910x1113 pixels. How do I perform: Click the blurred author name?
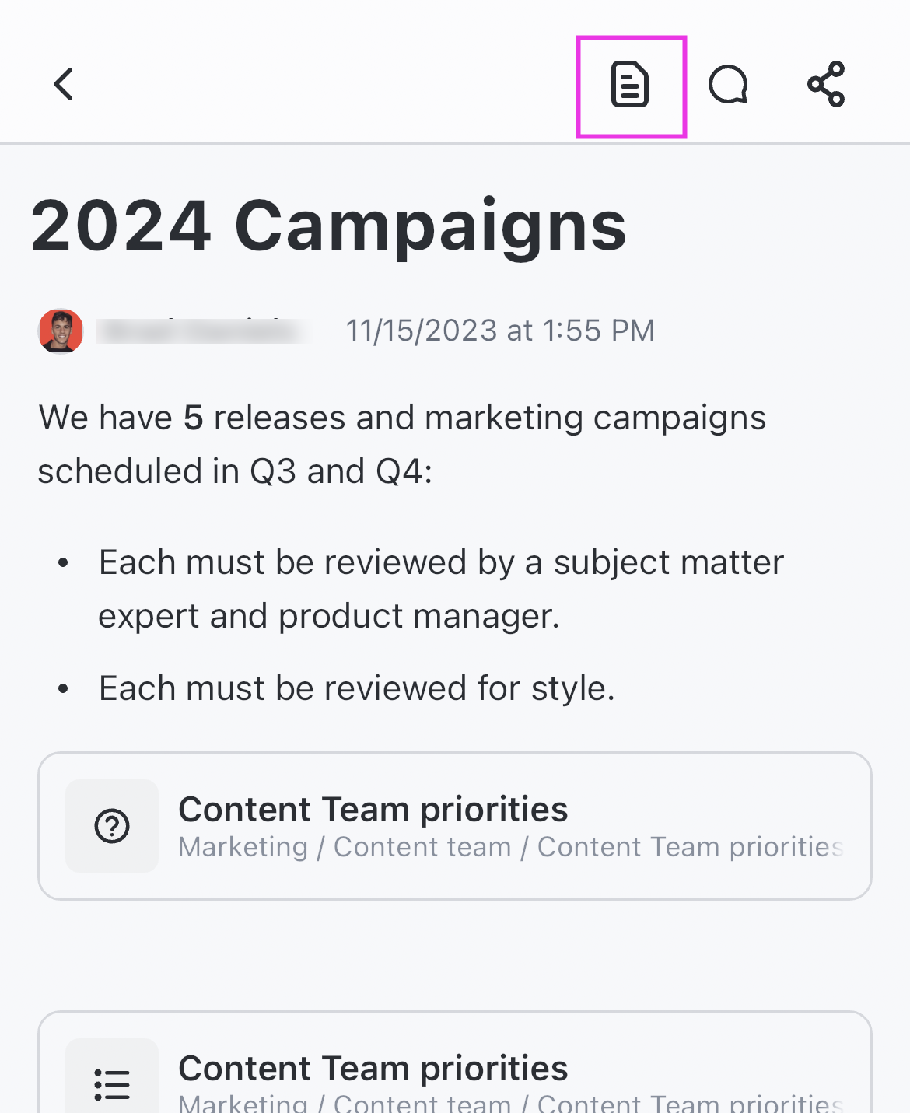202,331
